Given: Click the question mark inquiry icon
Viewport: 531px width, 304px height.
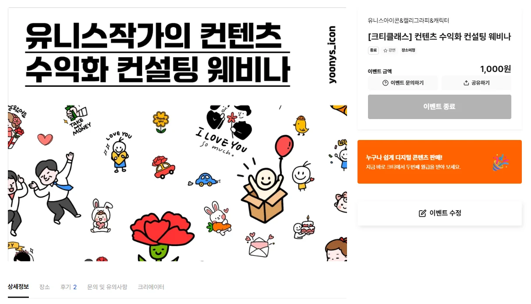Looking at the screenshot, I should click(x=385, y=83).
